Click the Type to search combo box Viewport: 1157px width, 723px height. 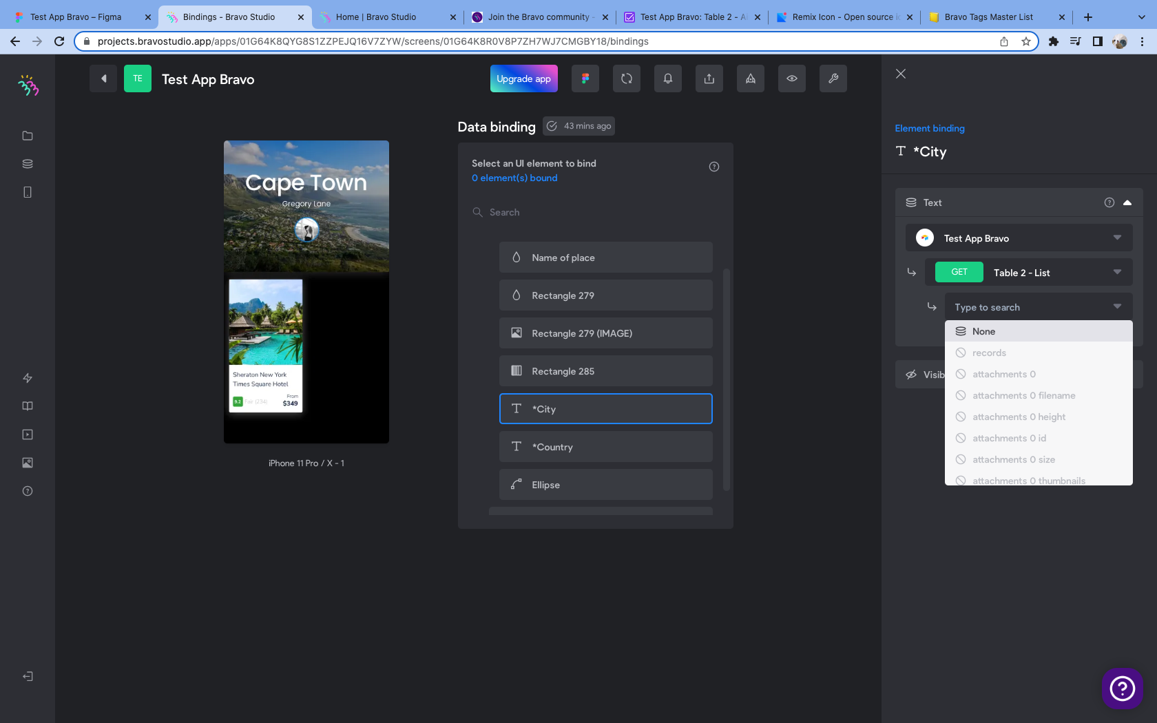click(1039, 307)
